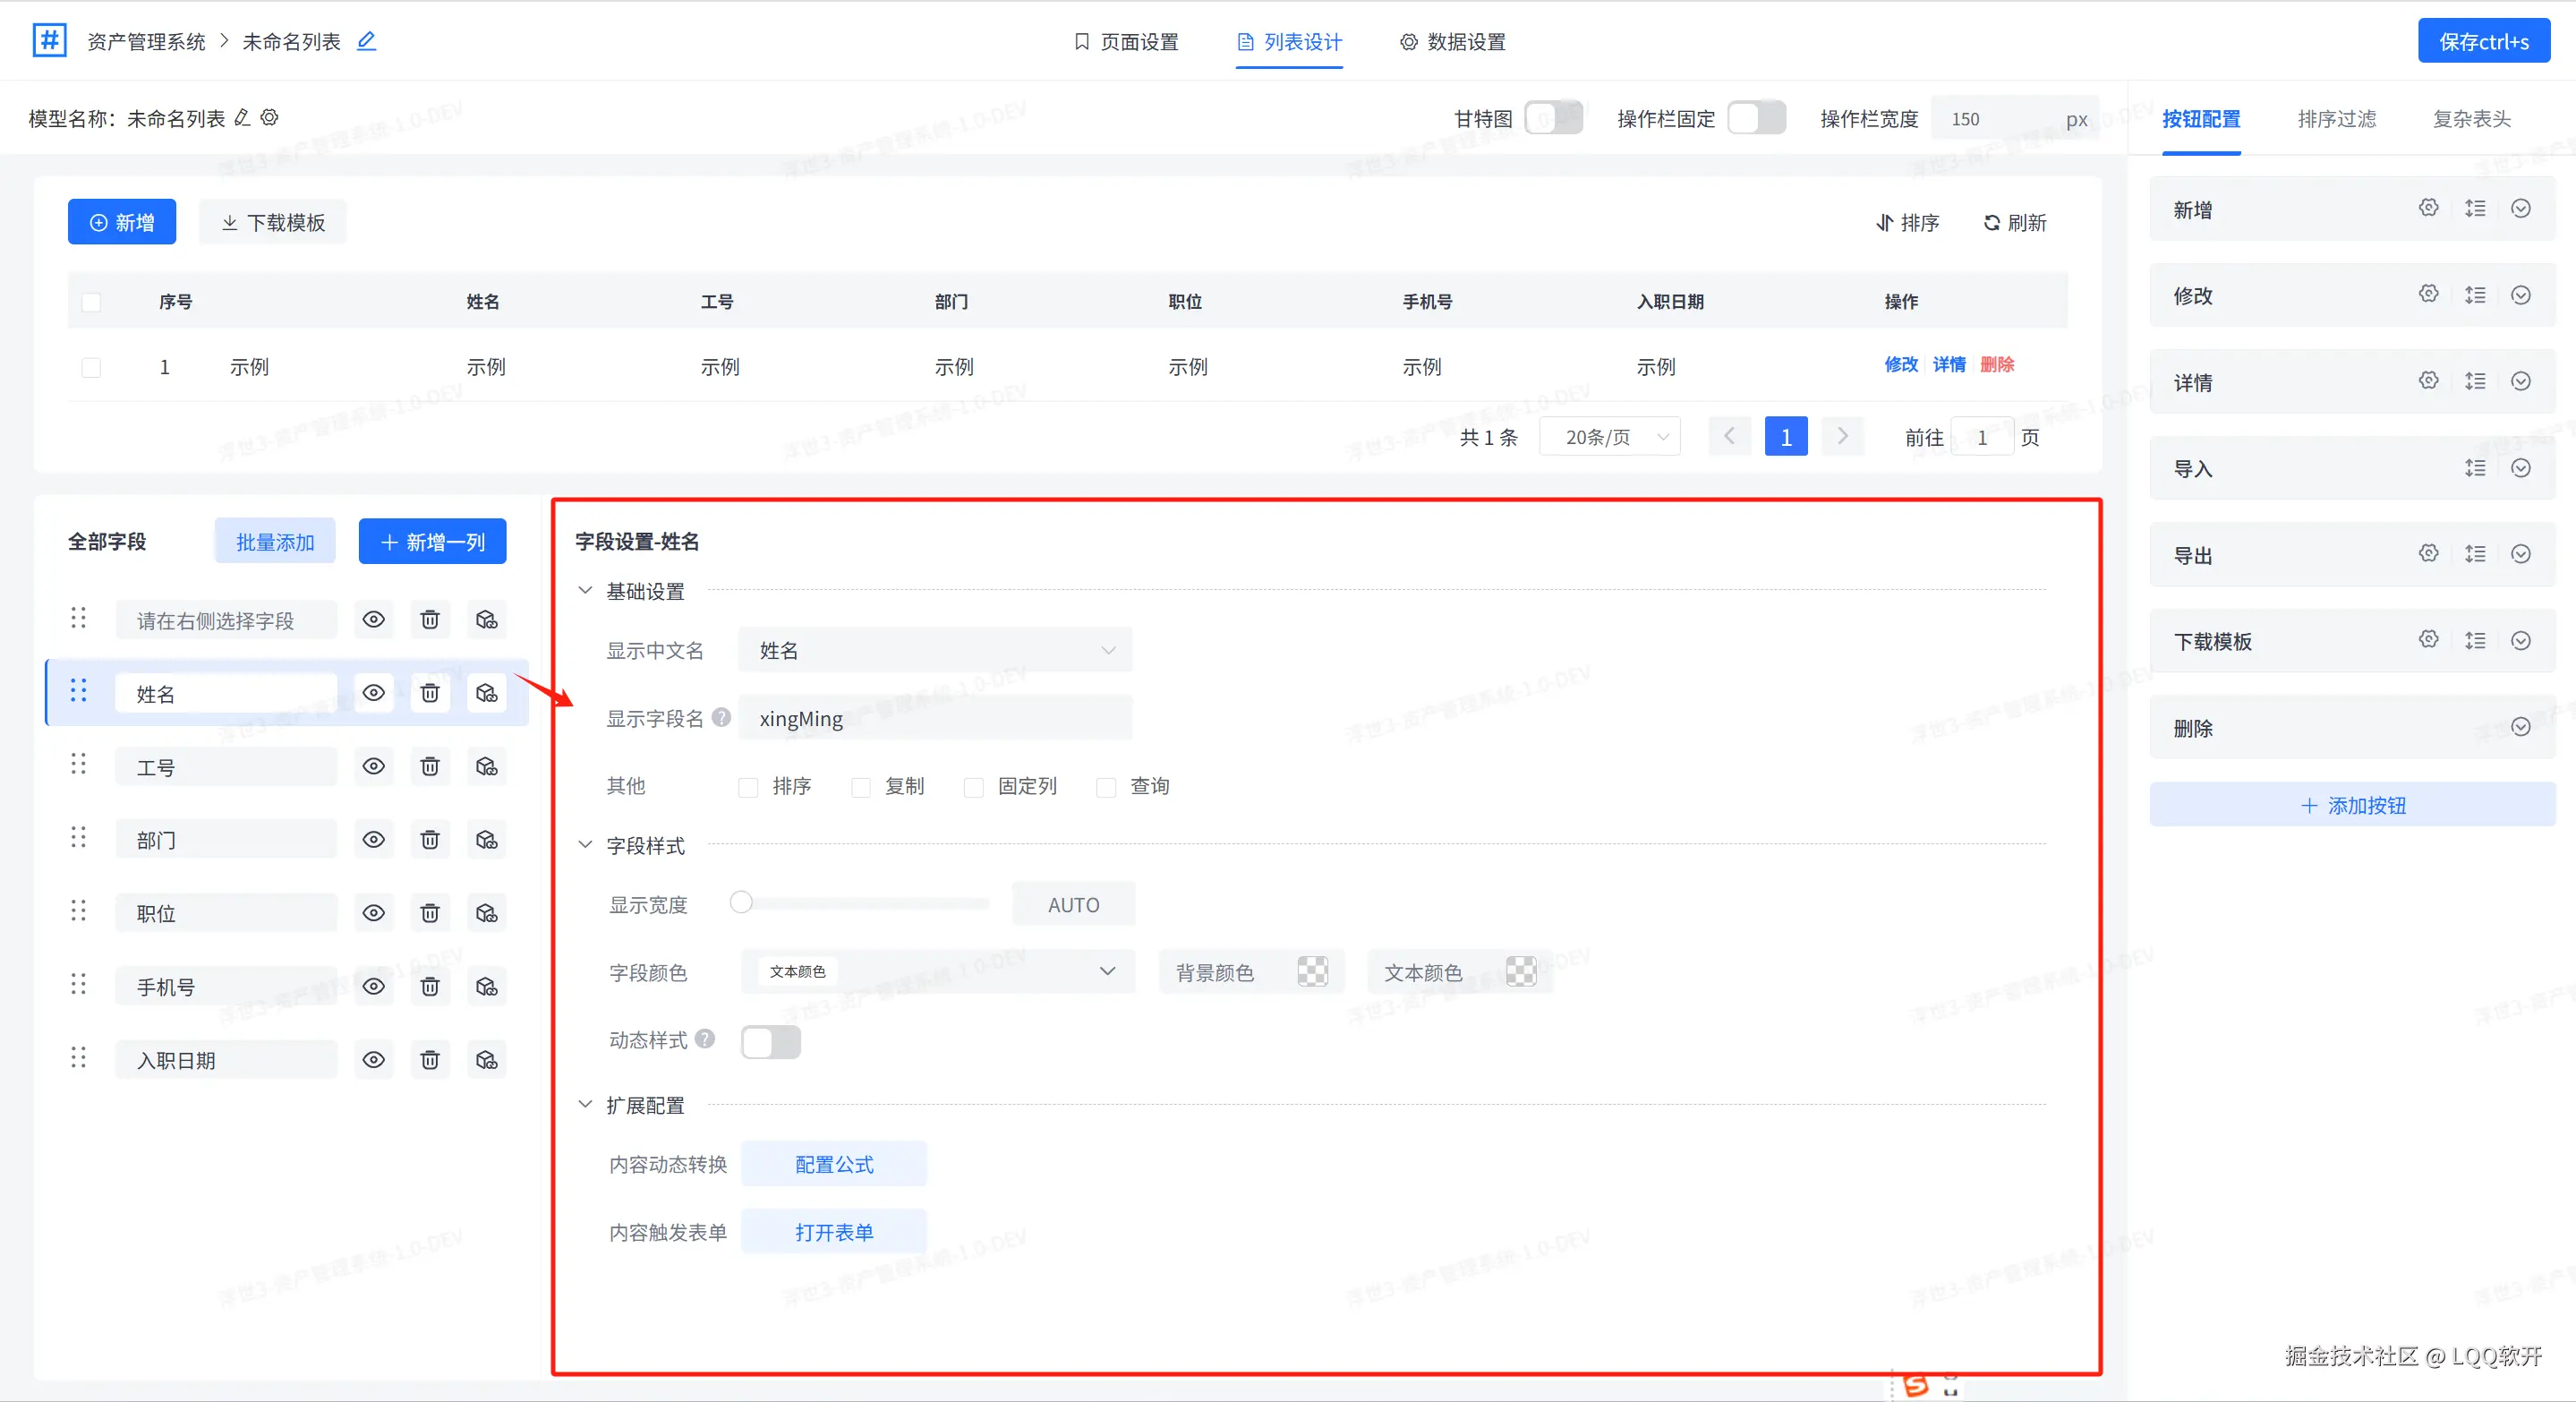The height and width of the screenshot is (1402, 2576).
Task: Click the edit pencil beside 未命名列表 breadcrumb
Action: (x=367, y=41)
